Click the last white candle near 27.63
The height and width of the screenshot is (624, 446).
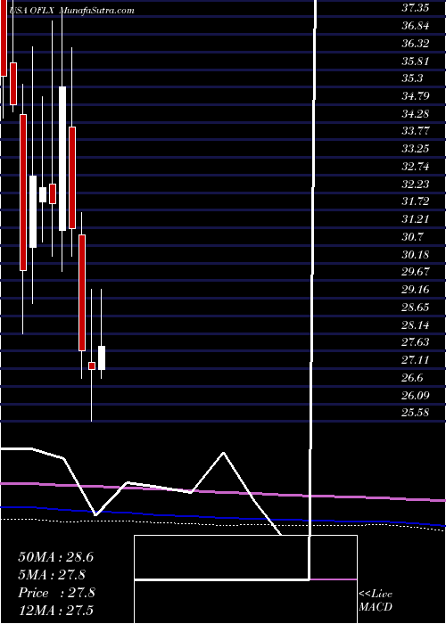point(102,357)
